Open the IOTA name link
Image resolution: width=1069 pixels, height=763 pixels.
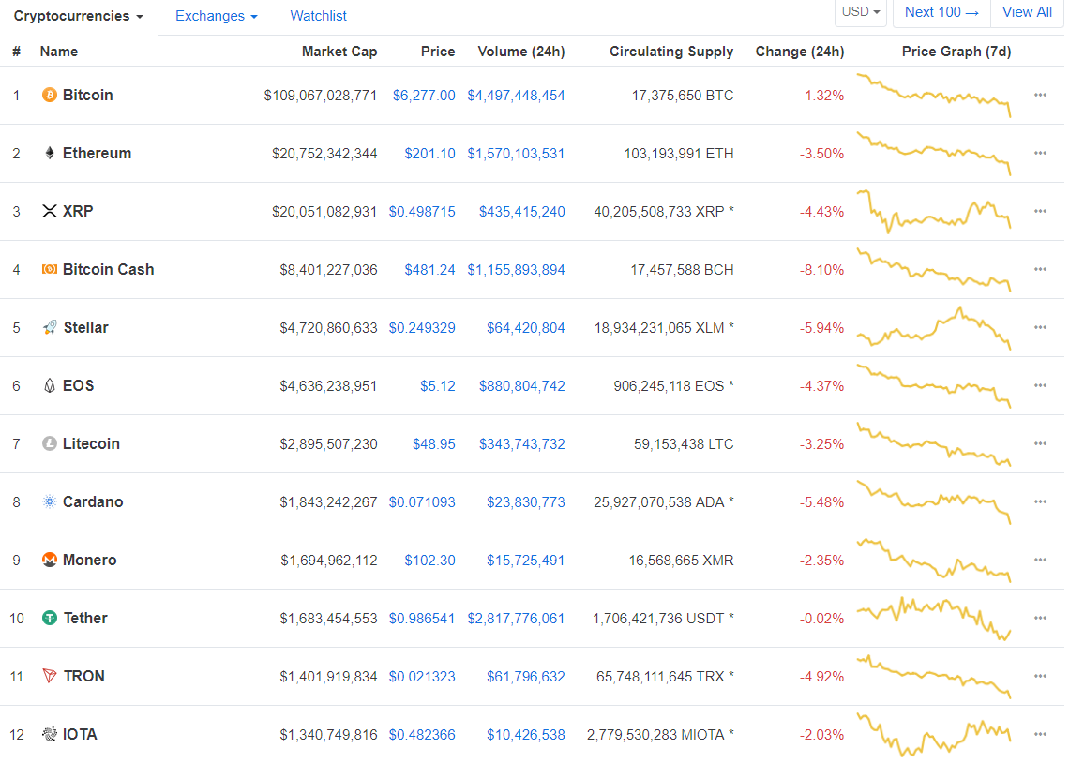coord(80,734)
